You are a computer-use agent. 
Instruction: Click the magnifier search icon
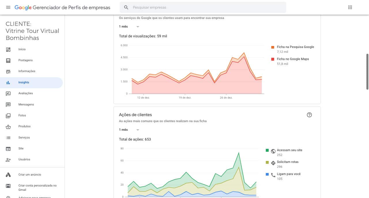tap(126, 7)
